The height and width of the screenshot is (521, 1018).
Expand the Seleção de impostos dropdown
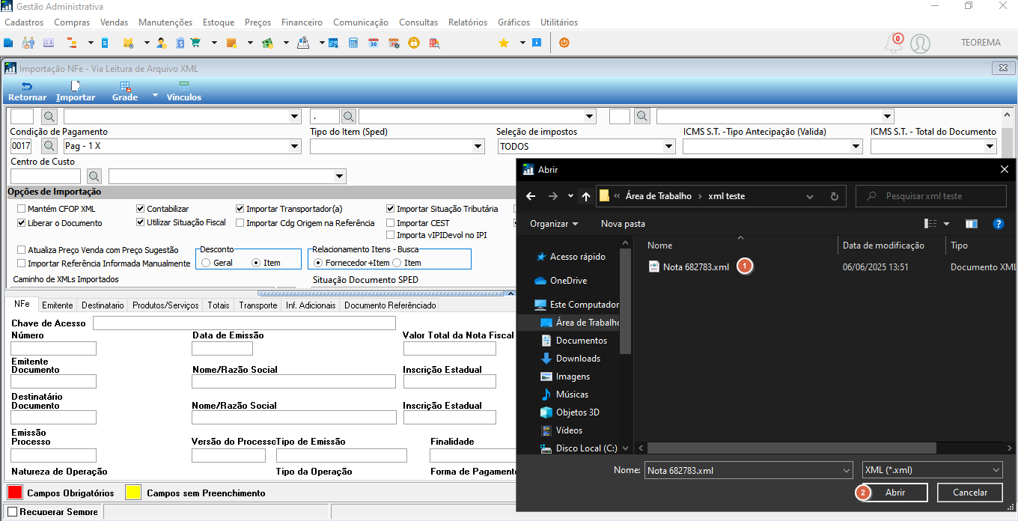click(586, 147)
